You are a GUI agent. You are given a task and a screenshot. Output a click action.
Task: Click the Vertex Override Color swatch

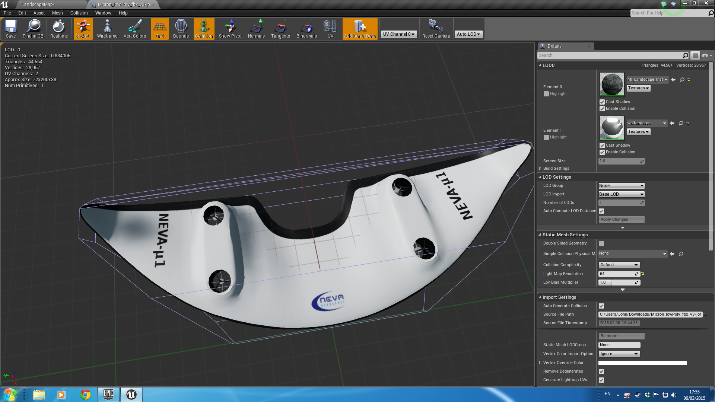(x=642, y=363)
